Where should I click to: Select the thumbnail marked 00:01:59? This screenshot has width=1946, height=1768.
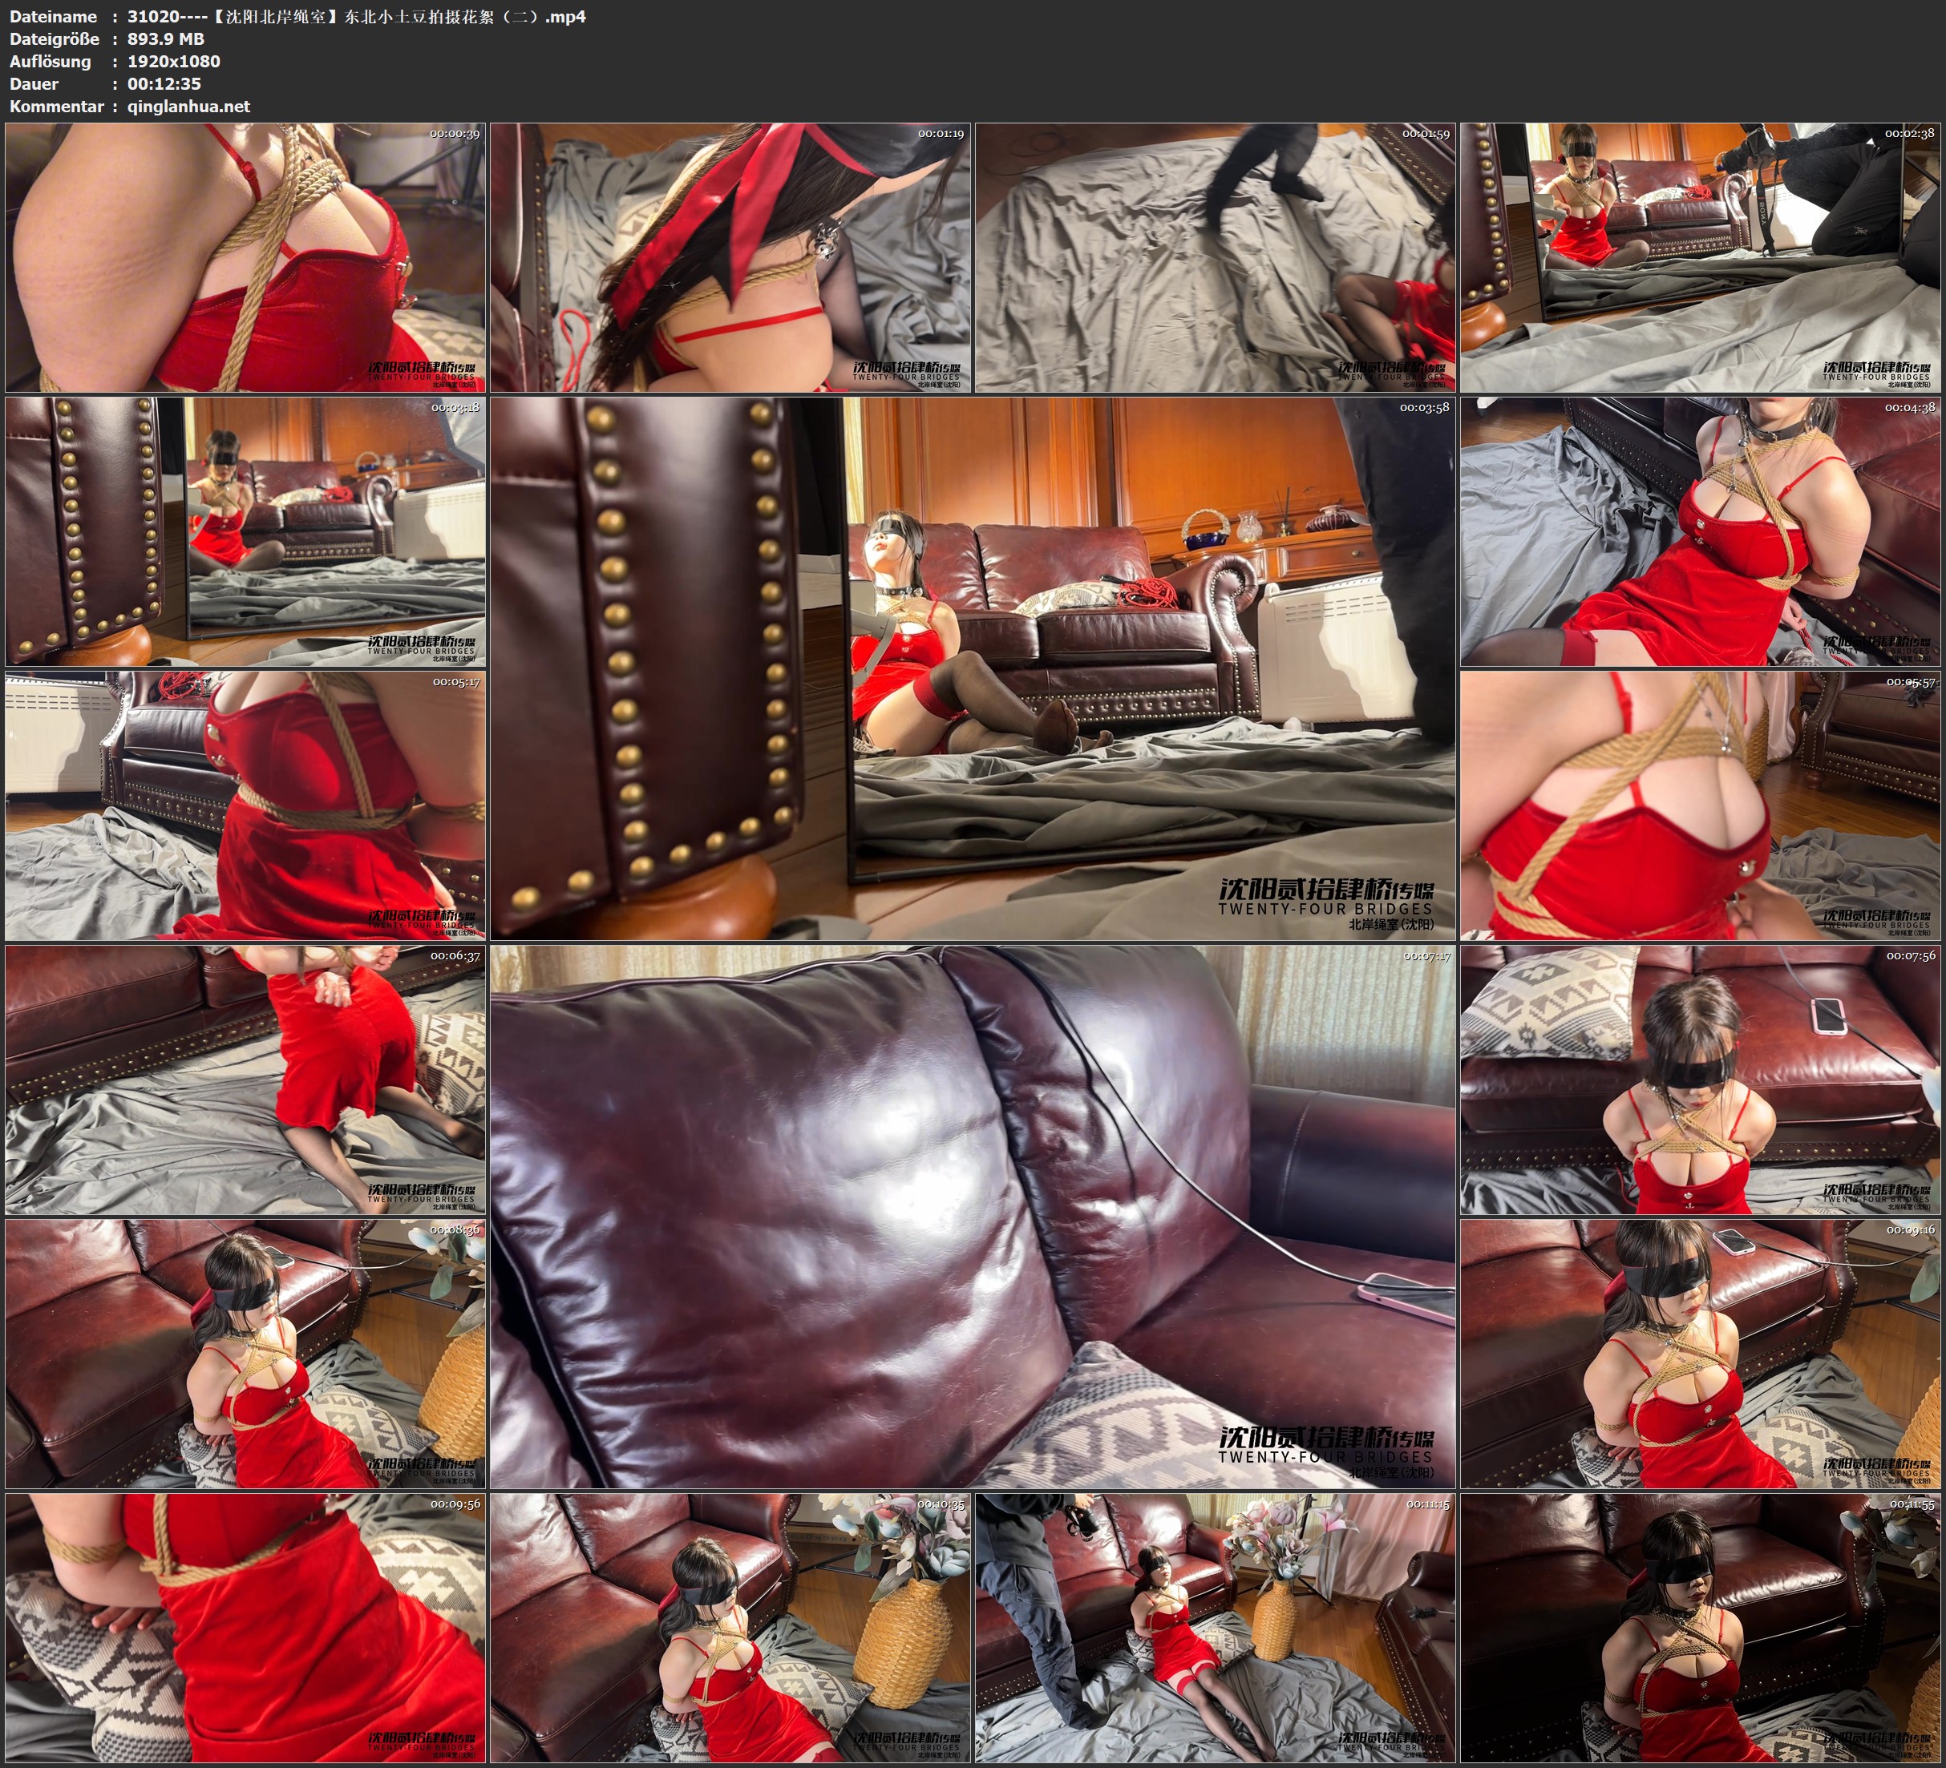pos(1216,258)
